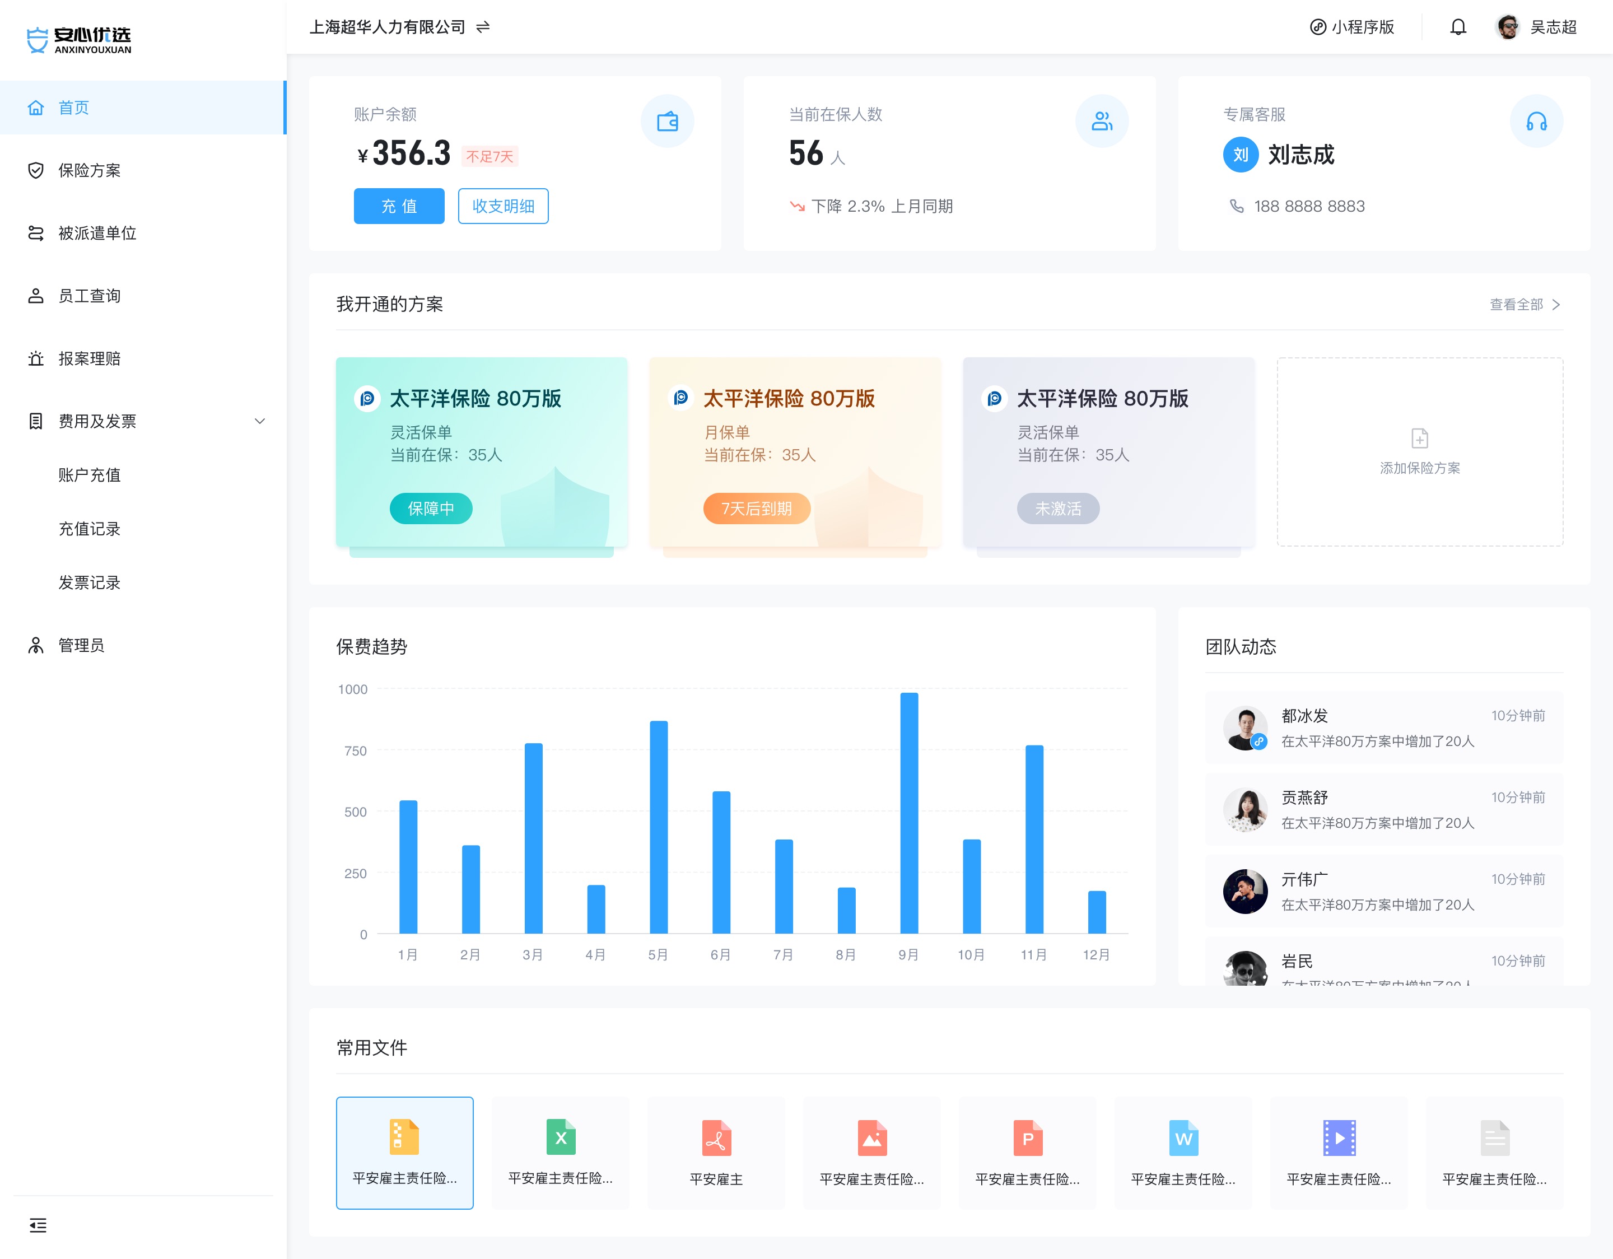Open 收支明细 income and expense details
This screenshot has height=1259, width=1613.
503,206
